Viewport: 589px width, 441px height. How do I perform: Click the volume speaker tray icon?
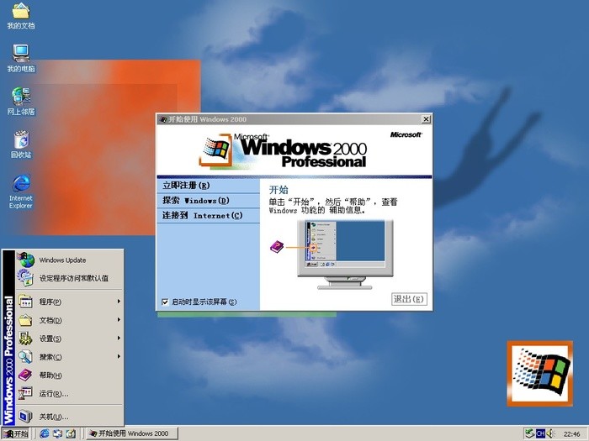550,433
